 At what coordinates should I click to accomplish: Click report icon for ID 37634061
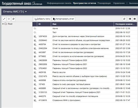(x=35, y=68)
